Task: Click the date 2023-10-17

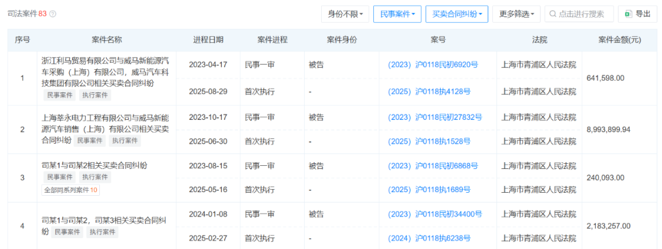Action: (208, 117)
